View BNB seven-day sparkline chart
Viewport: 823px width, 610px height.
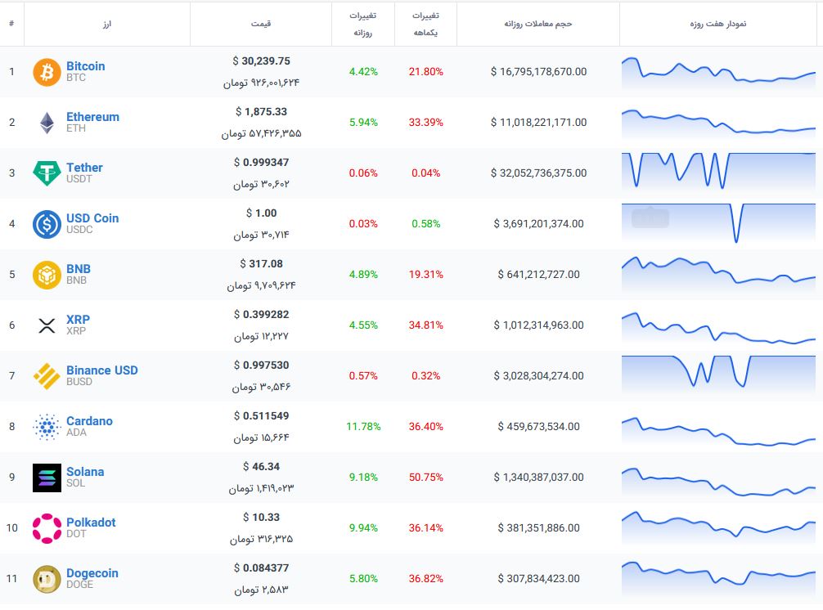[718, 274]
